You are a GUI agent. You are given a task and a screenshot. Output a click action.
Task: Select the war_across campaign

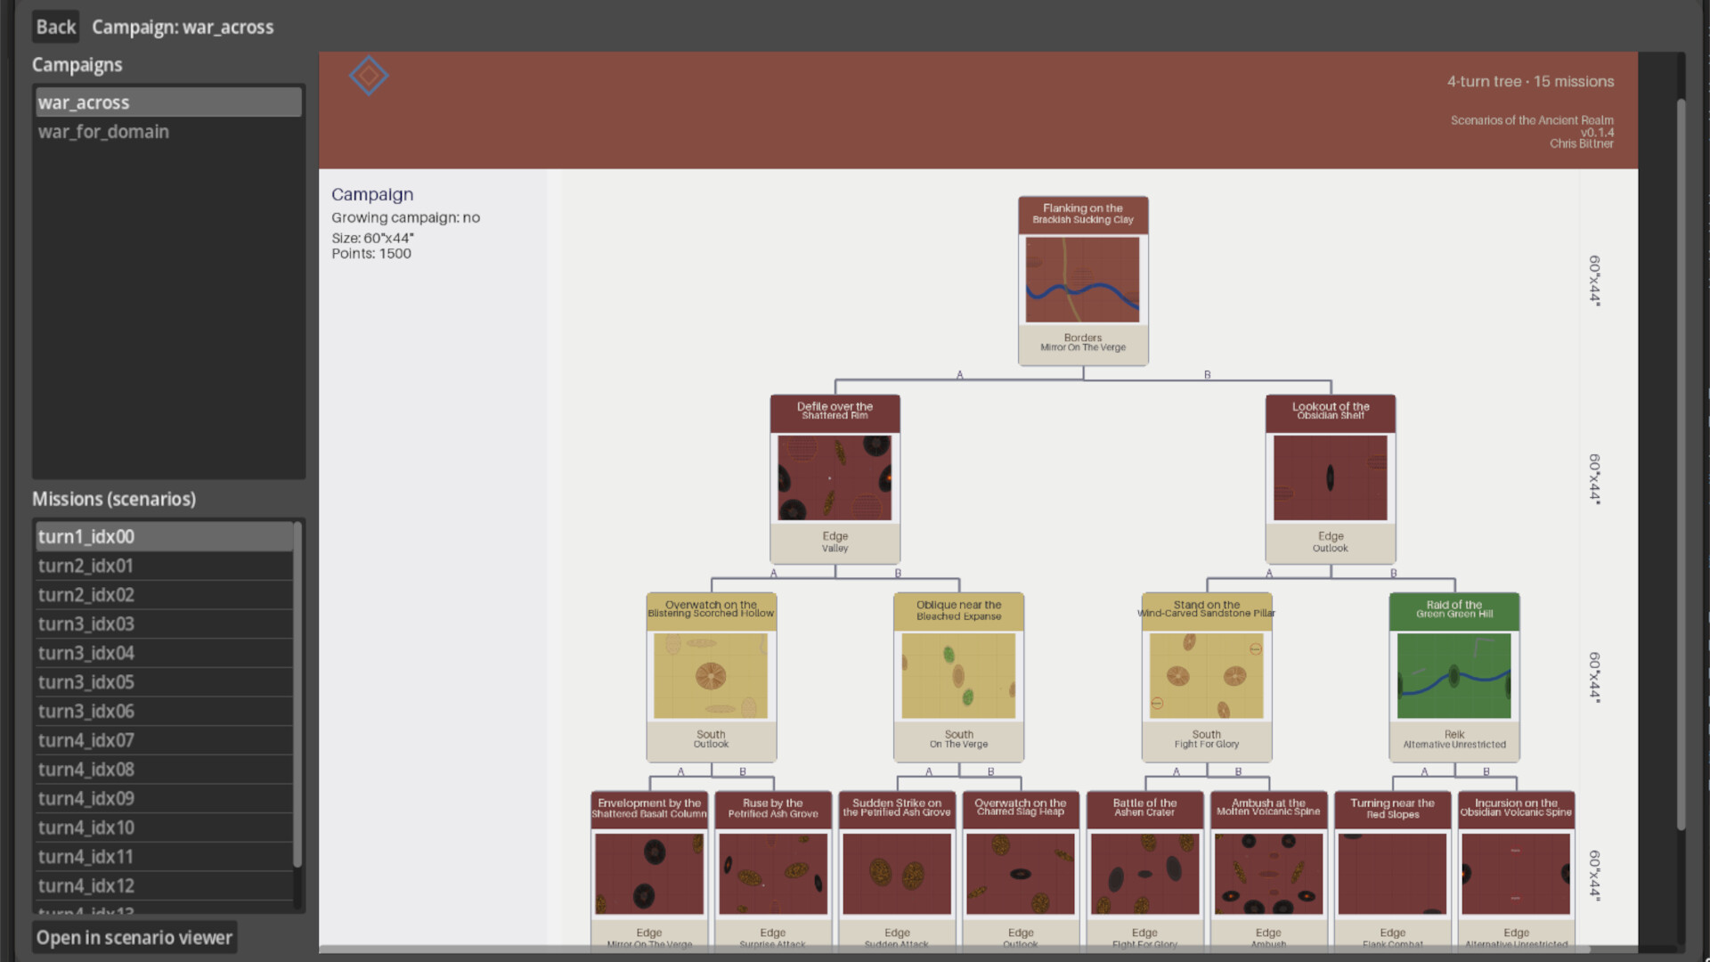point(84,102)
